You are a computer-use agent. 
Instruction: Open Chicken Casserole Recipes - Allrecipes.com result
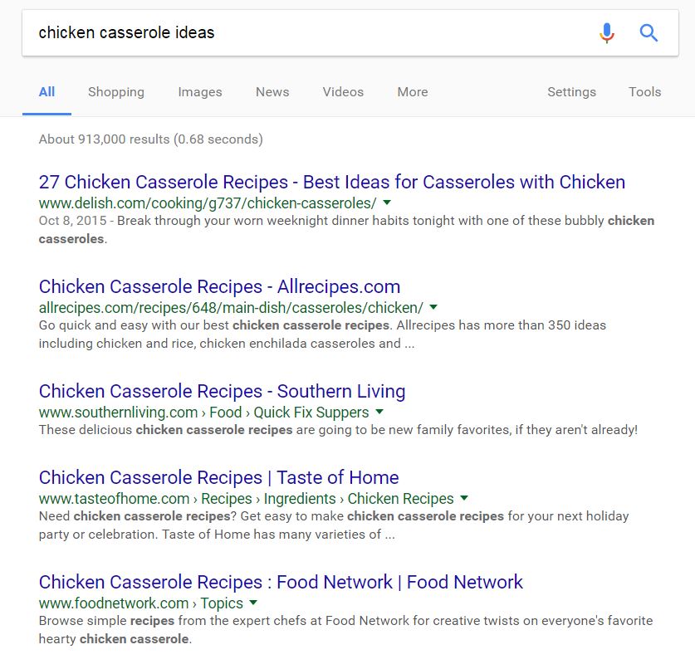click(219, 286)
